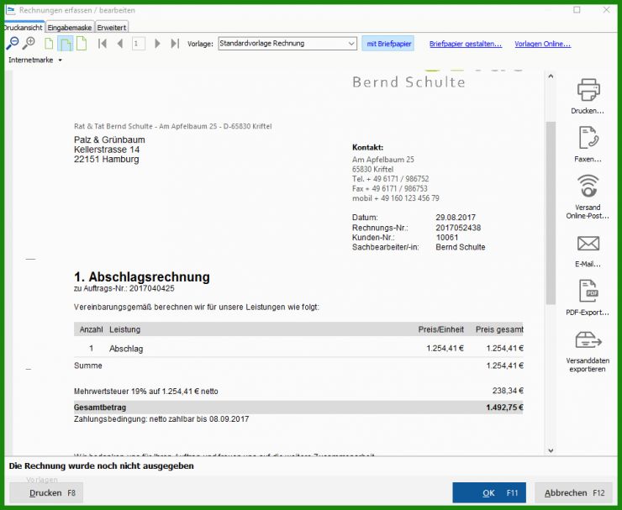Click the Faxen icon
The width and height of the screenshot is (622, 510).
click(588, 138)
